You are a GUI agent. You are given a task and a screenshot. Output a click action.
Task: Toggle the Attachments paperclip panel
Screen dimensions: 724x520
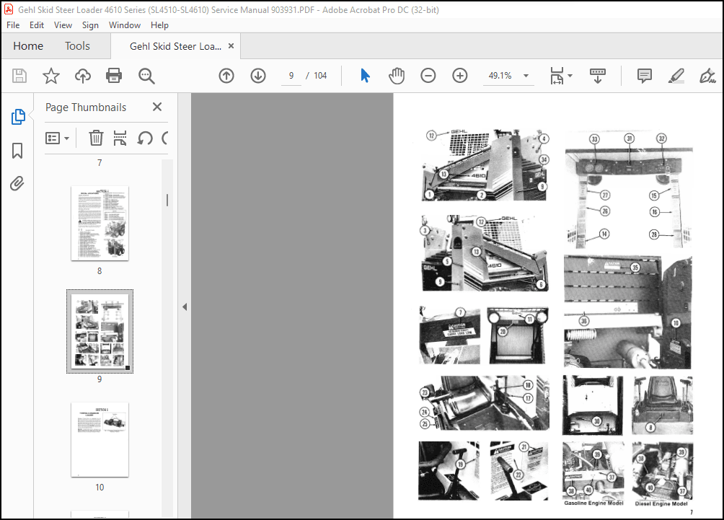tap(17, 183)
